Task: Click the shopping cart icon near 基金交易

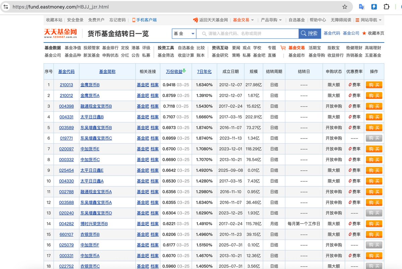Action: click(x=283, y=48)
